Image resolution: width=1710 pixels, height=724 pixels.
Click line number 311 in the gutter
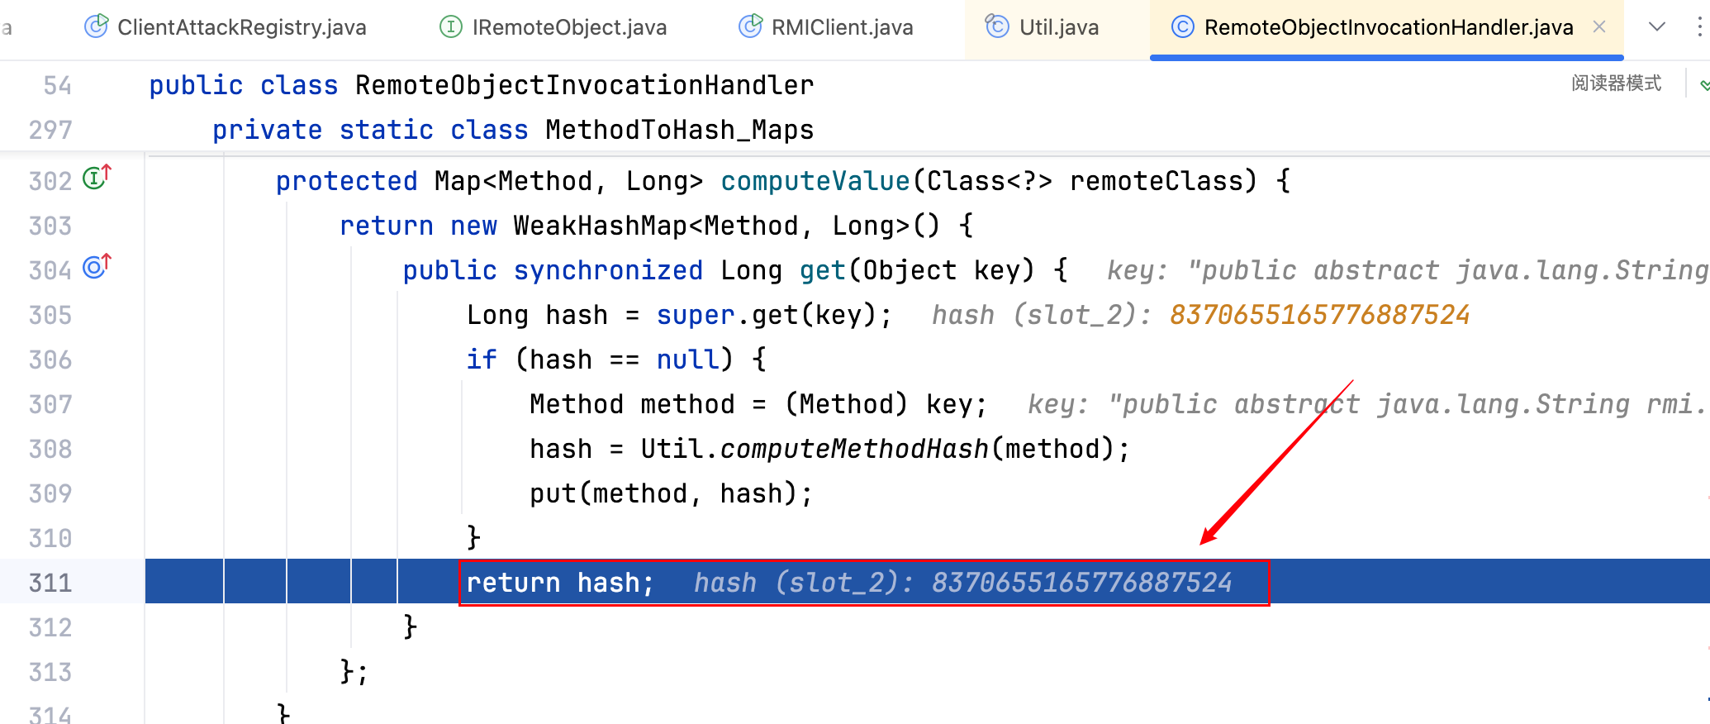(x=50, y=583)
